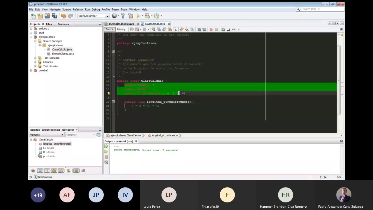This screenshot has width=373, height=210.
Task: Click the Output settings wrench icon
Action: pyautogui.click(x=106, y=162)
